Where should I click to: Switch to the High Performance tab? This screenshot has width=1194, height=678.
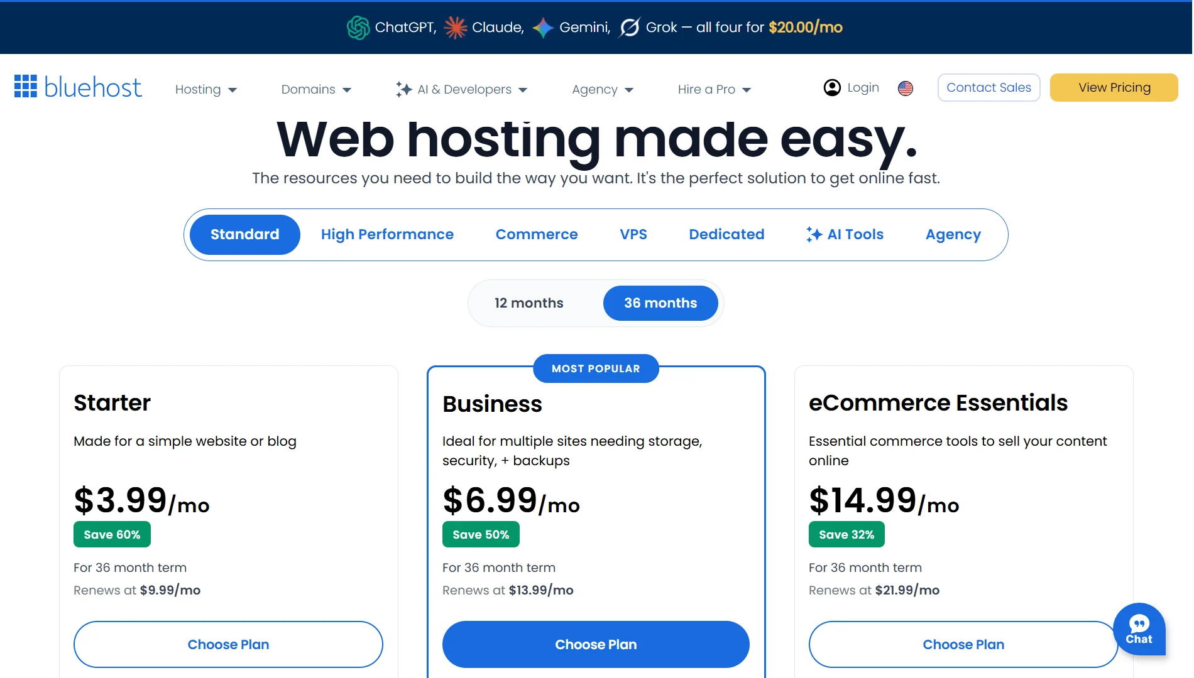(x=387, y=235)
